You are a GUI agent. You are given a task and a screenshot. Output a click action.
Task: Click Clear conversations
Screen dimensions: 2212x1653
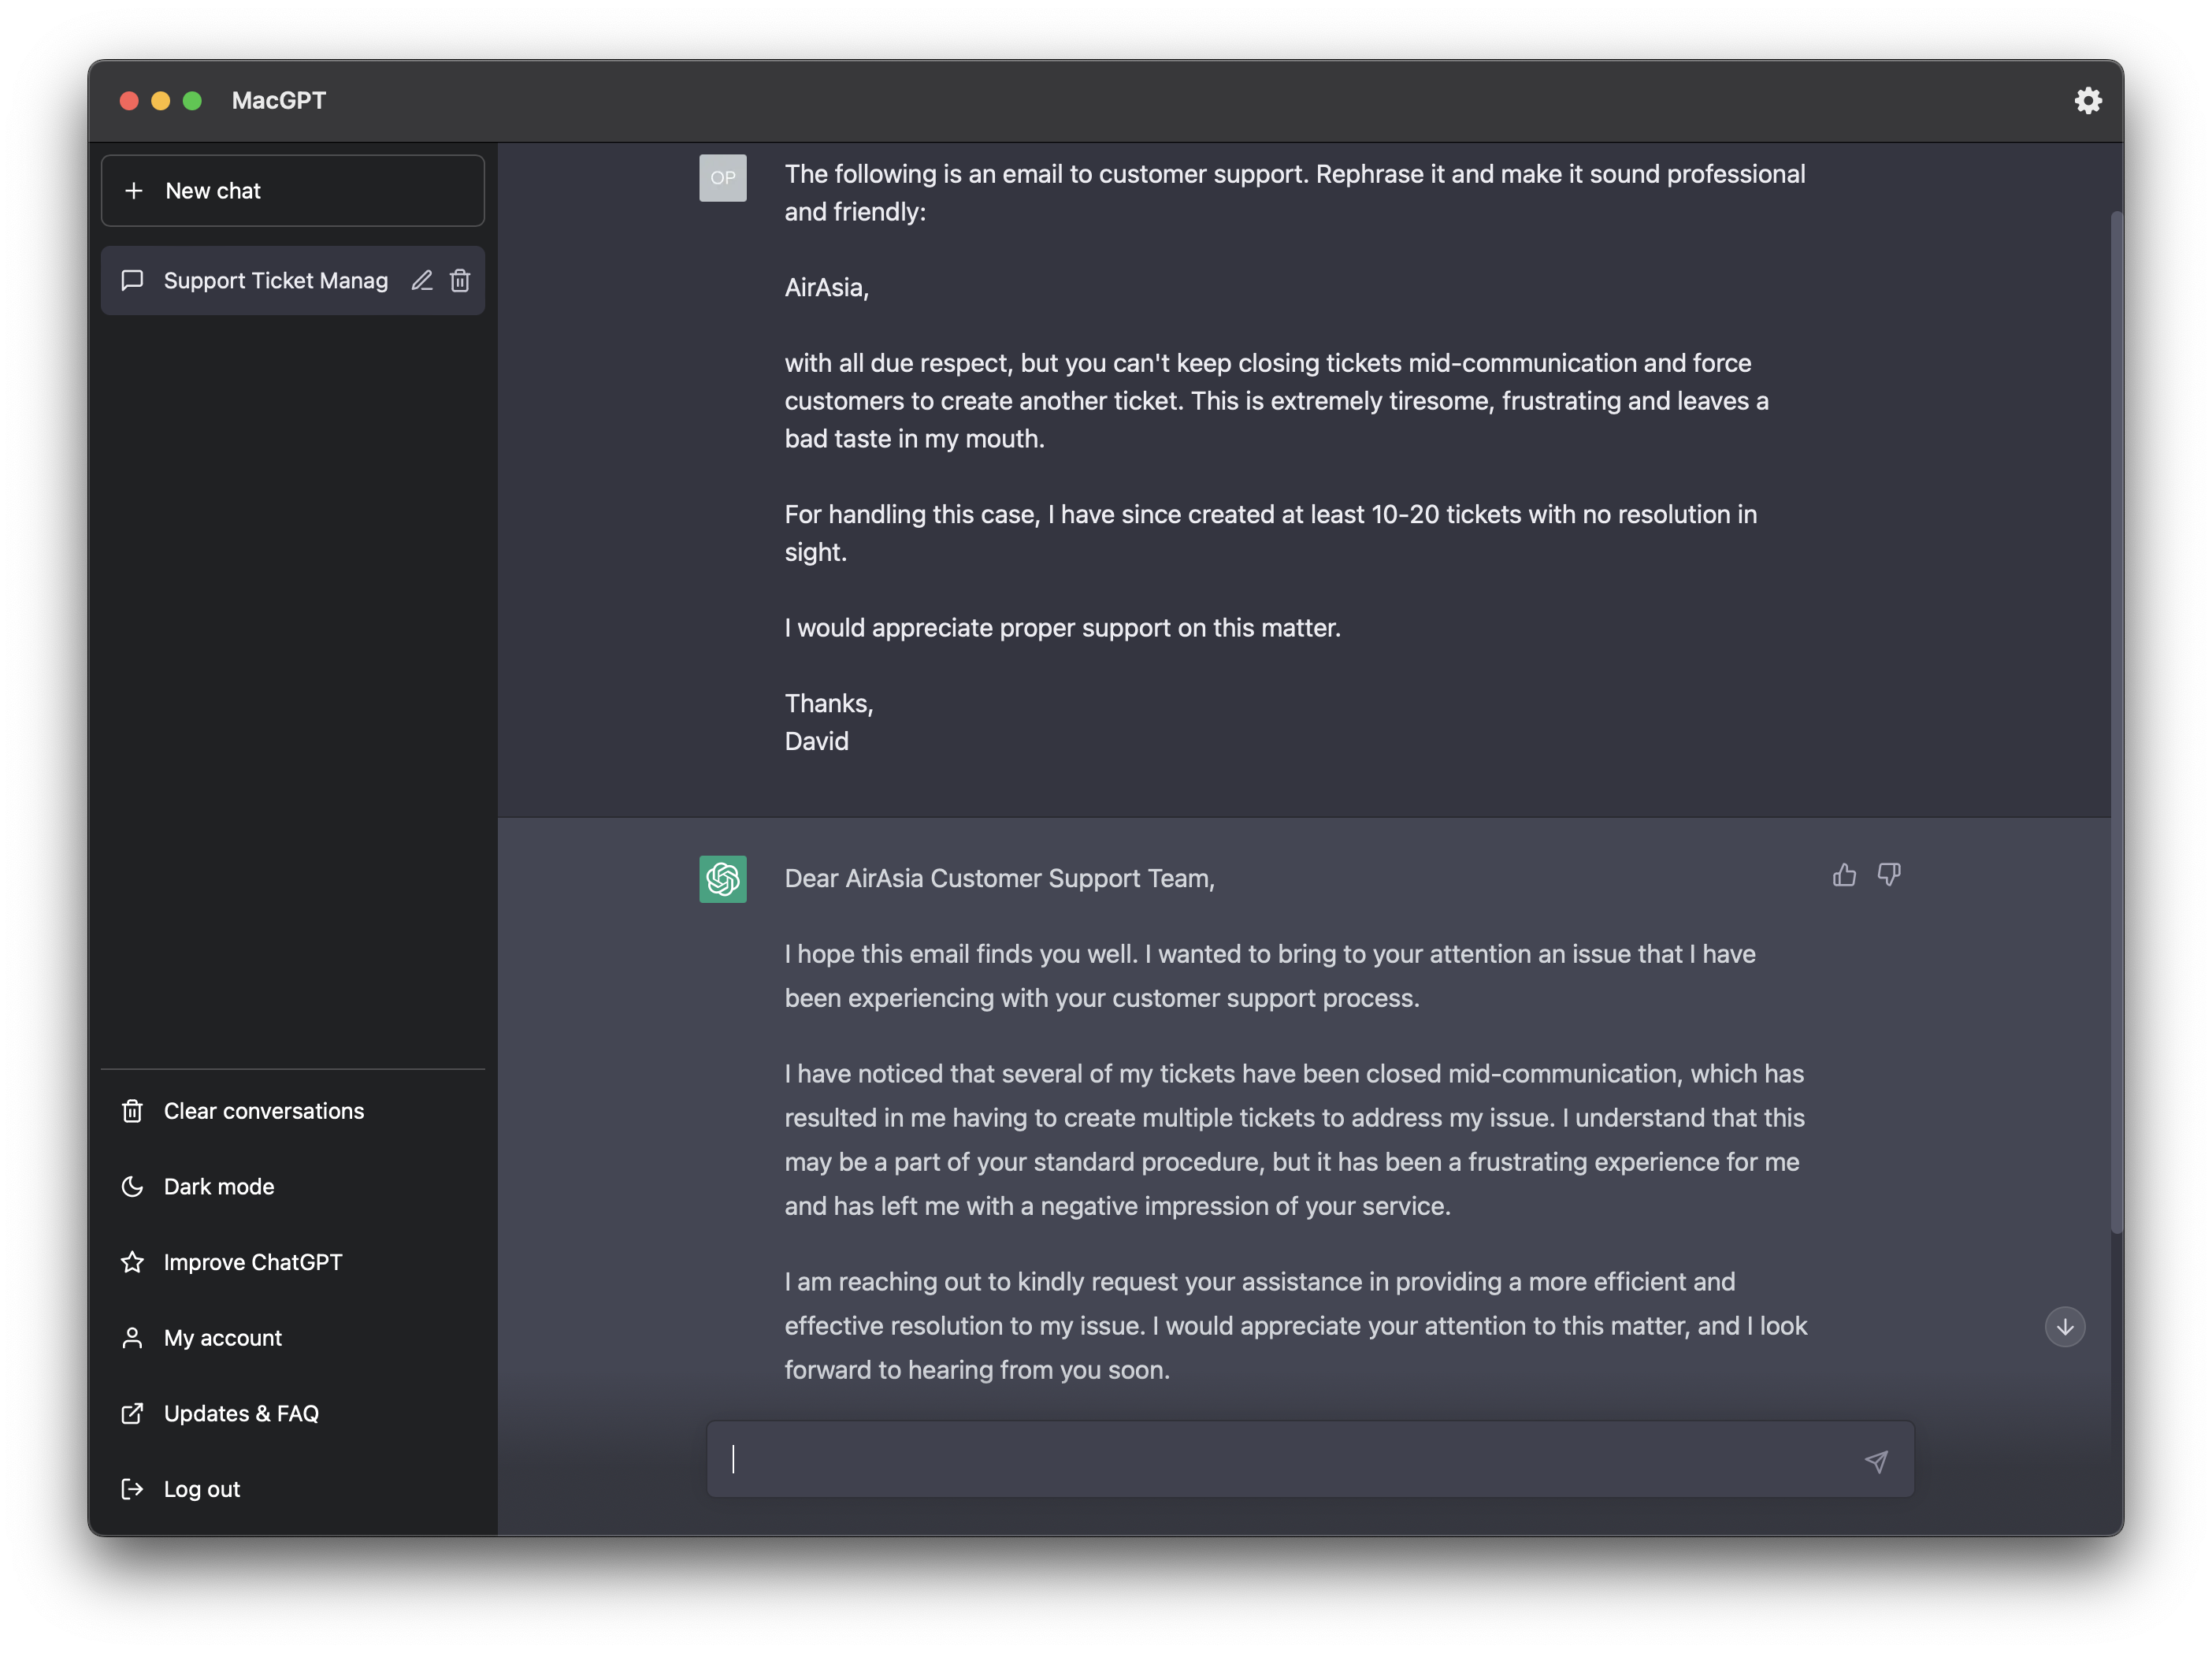coord(292,1110)
